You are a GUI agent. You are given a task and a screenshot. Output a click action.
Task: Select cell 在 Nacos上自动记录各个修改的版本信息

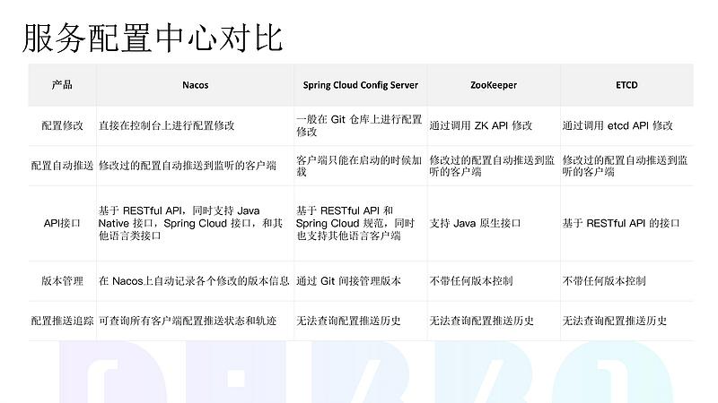[194, 280]
